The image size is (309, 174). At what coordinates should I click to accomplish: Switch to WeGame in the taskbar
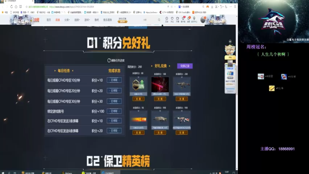click(x=67, y=173)
